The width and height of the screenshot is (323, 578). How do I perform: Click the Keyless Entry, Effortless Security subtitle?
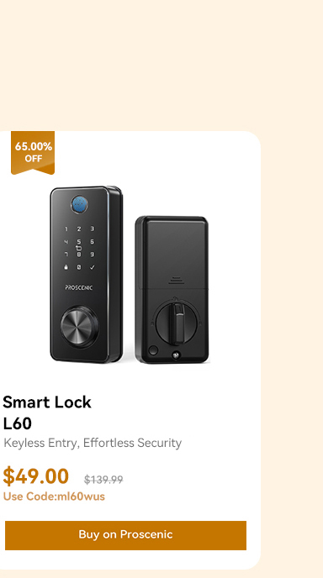point(93,443)
